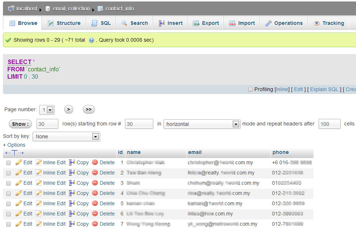Click the query help icon beside ~71 total
The image size is (356, 229).
point(92,40)
